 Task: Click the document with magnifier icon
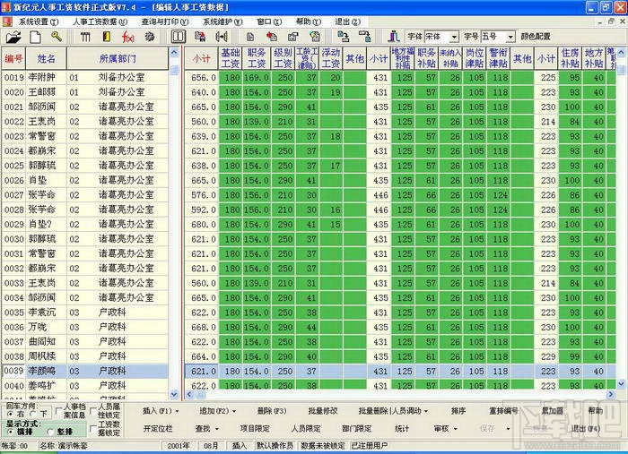pyautogui.click(x=315, y=38)
